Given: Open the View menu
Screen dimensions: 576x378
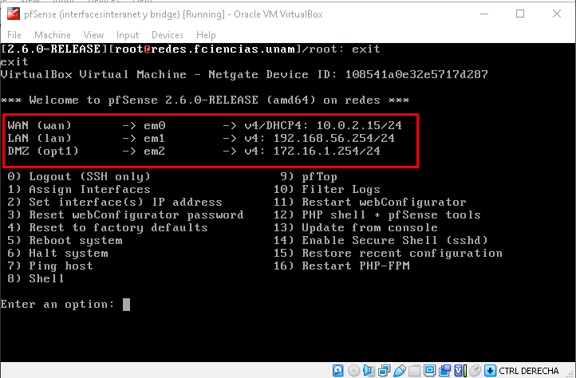Looking at the screenshot, I should [93, 35].
